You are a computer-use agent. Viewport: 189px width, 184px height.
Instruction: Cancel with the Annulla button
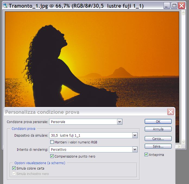(158, 129)
